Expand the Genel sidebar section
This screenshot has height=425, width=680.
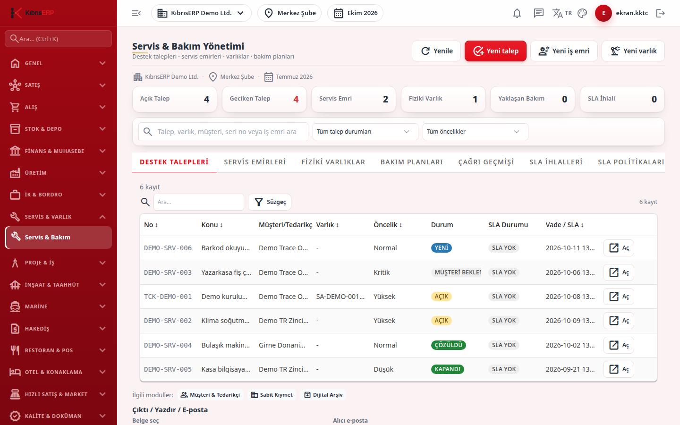(58, 63)
